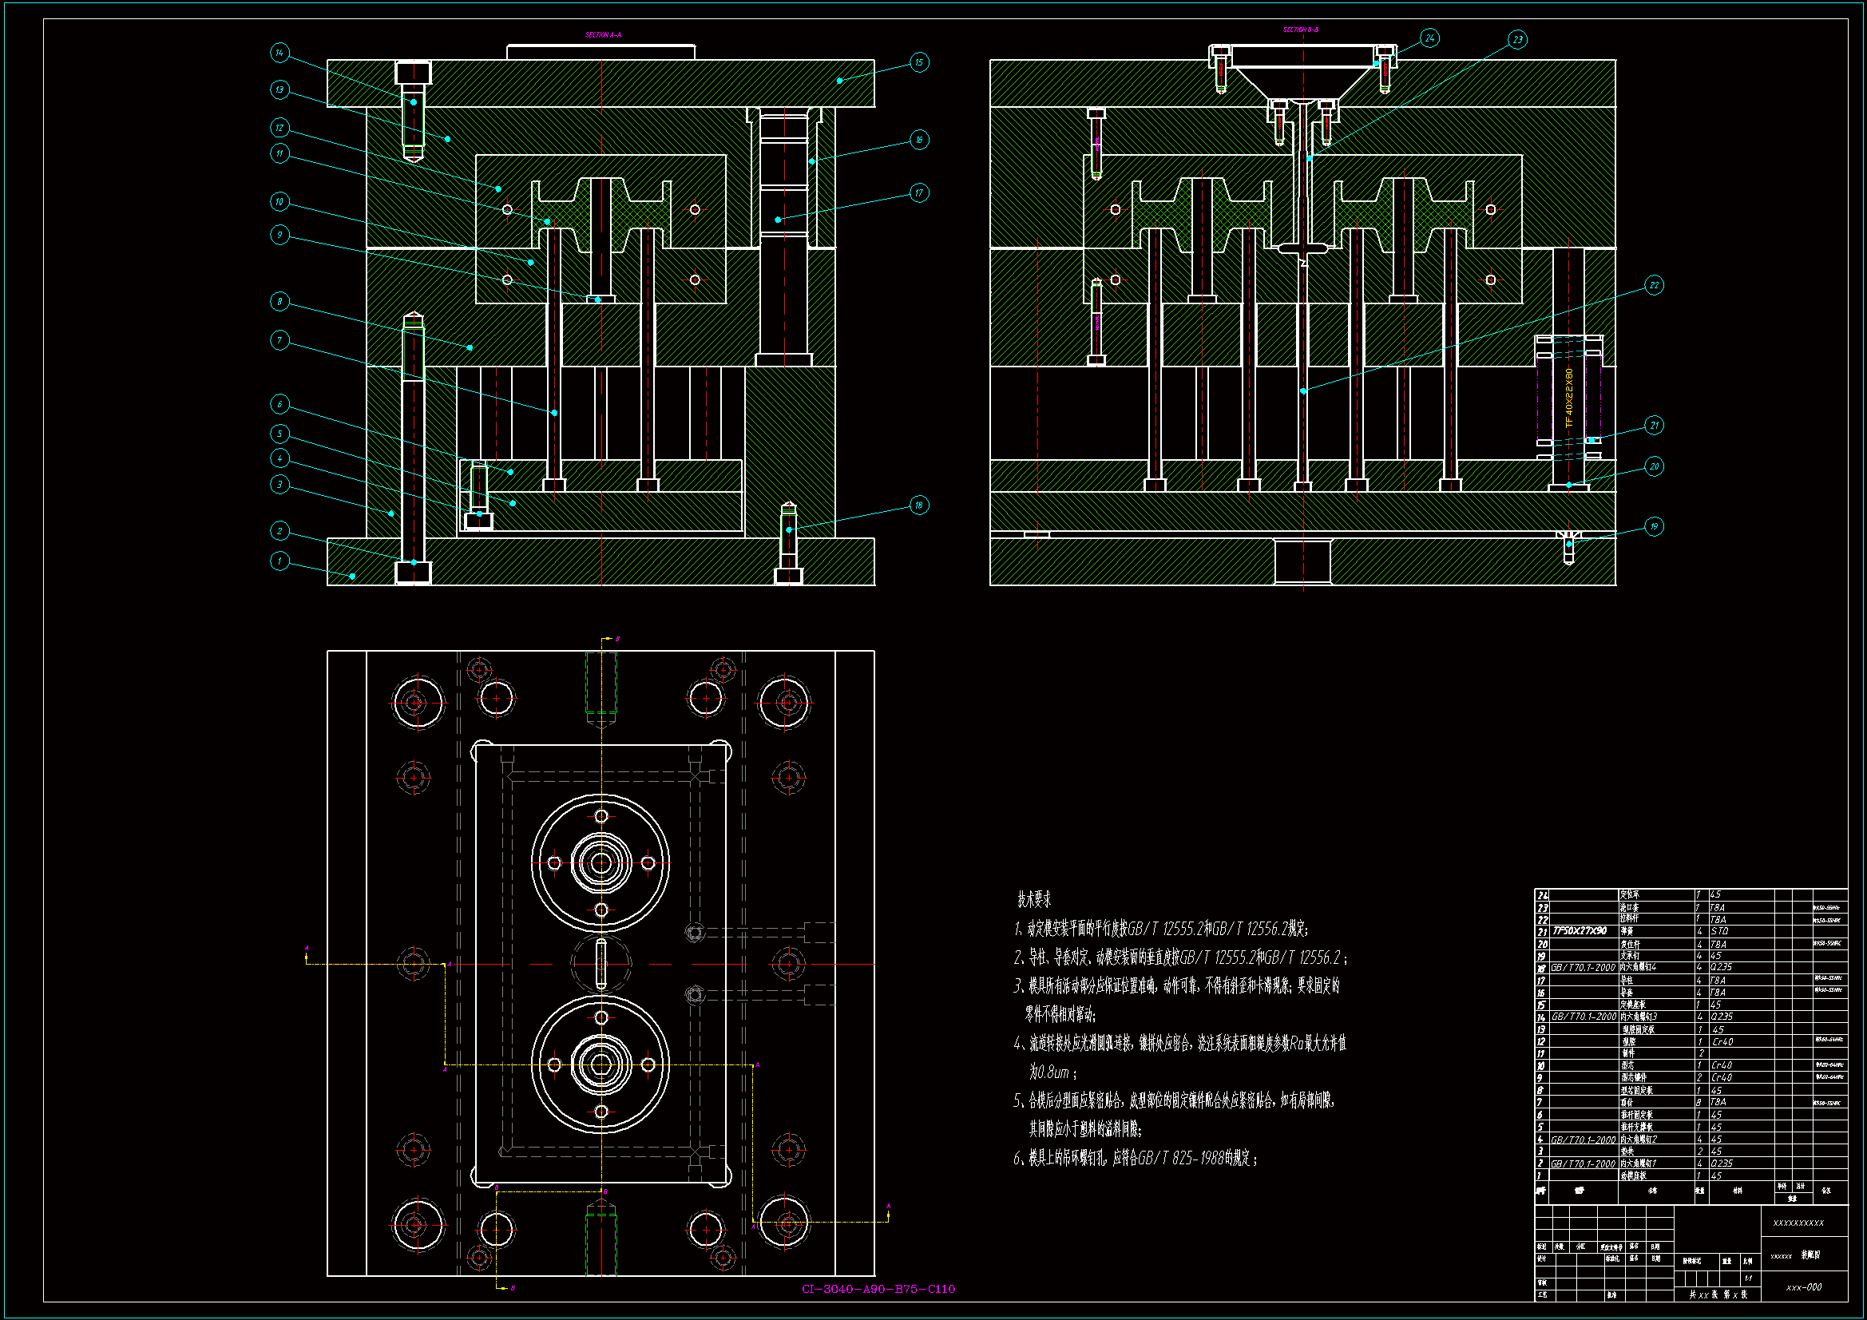The width and height of the screenshot is (1867, 1320).
Task: Select row 12 Cr40 material cell
Action: tap(1722, 1042)
